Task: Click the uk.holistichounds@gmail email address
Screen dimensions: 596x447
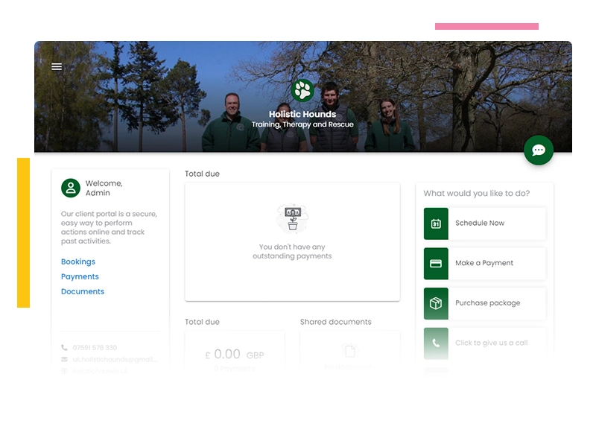Action: [115, 359]
